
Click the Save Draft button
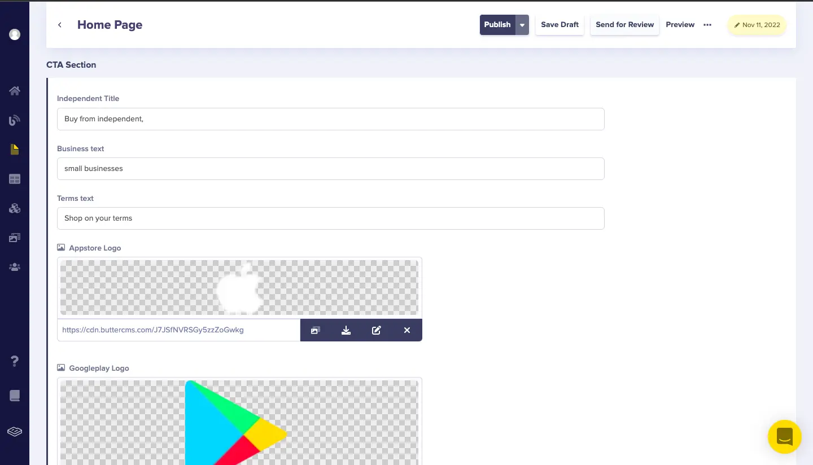click(x=560, y=25)
